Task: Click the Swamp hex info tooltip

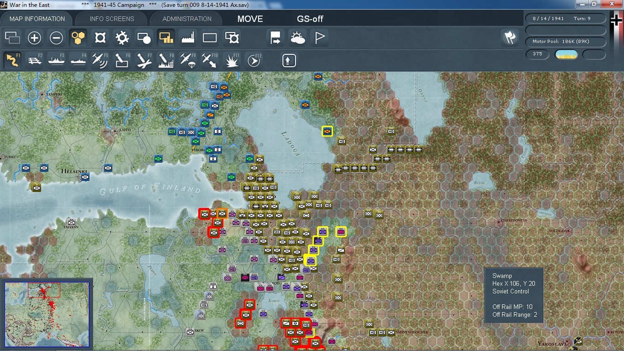Action: coord(514,295)
